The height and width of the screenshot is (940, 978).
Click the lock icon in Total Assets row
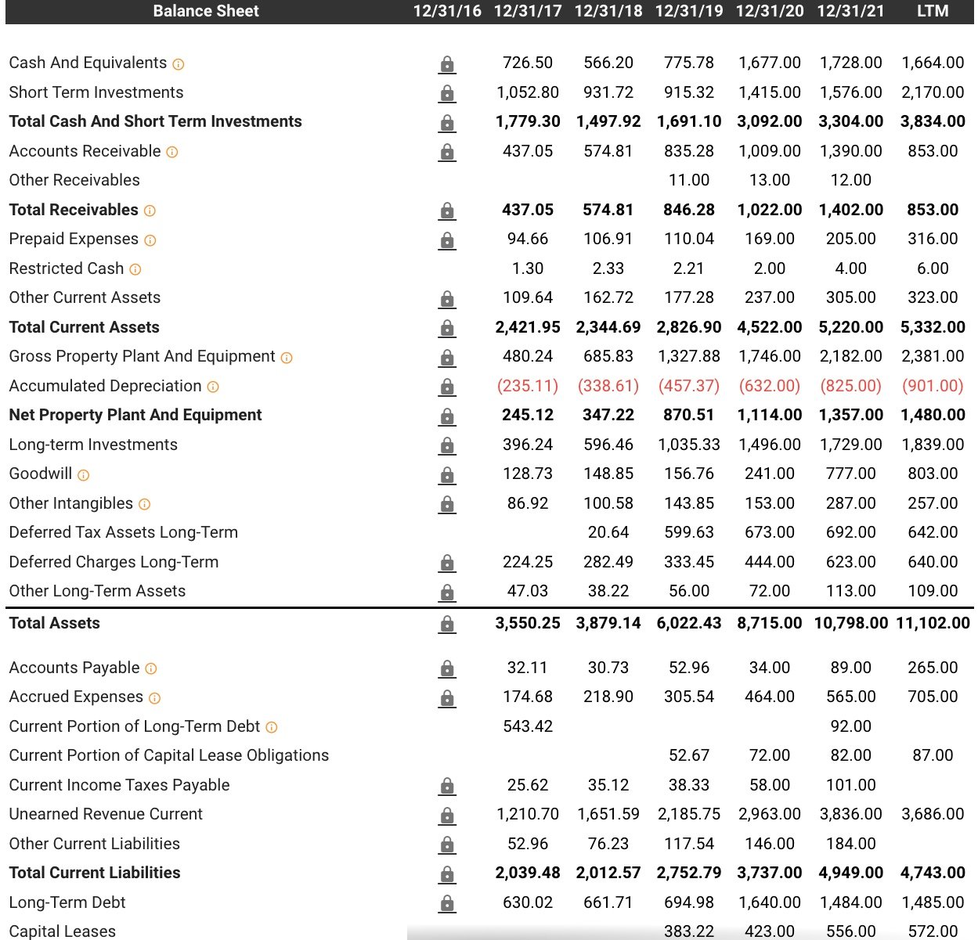[446, 624]
